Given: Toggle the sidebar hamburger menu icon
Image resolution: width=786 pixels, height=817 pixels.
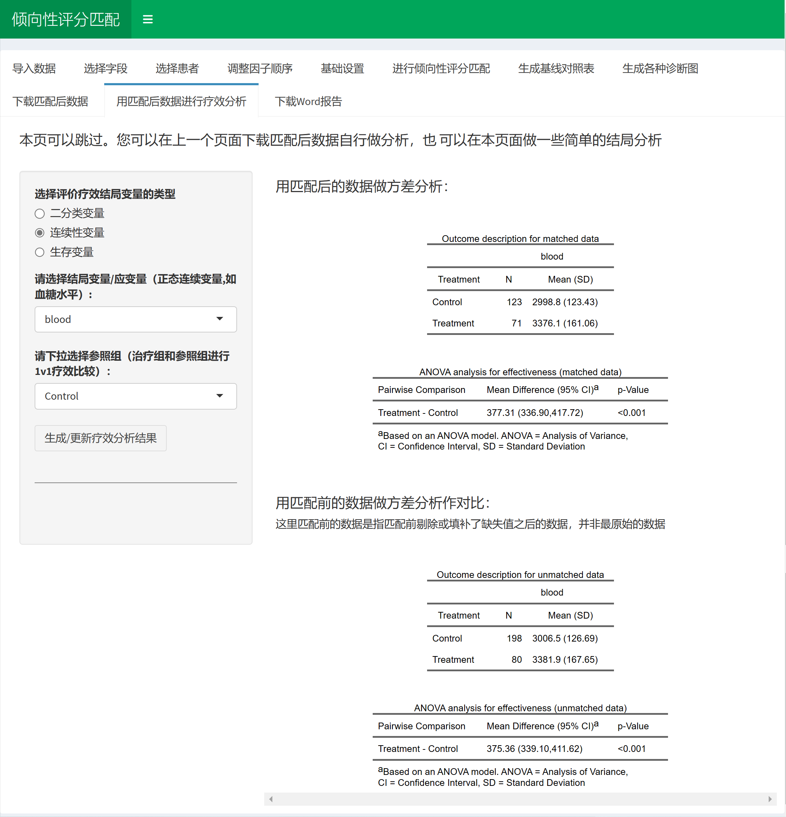Looking at the screenshot, I should [x=147, y=19].
